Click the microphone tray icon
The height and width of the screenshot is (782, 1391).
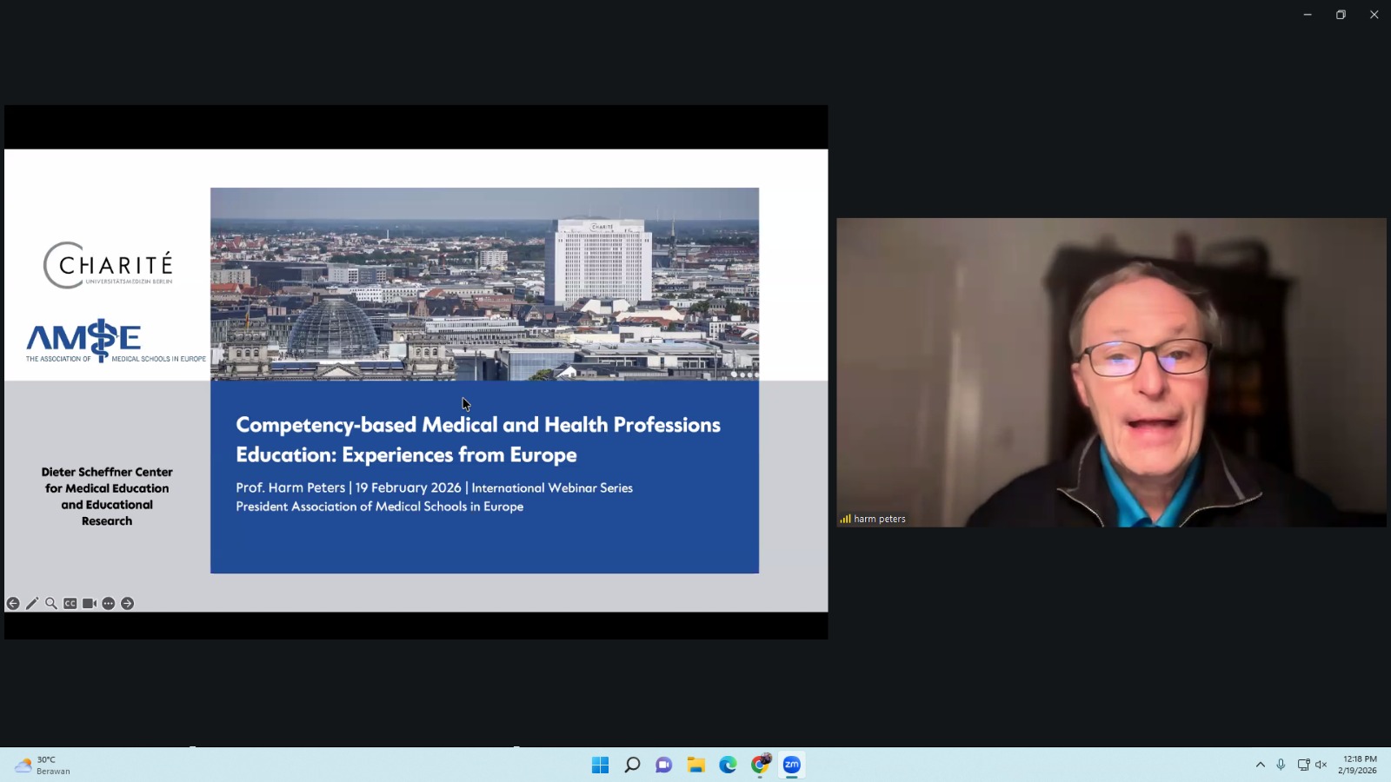click(1281, 765)
